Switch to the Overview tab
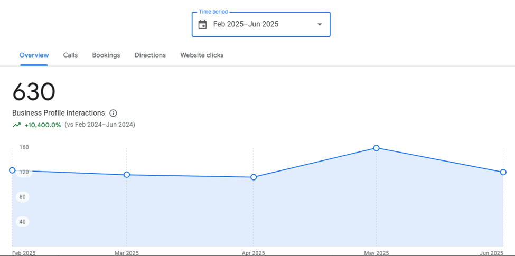Screen dimensions: 515x256 tap(34, 55)
